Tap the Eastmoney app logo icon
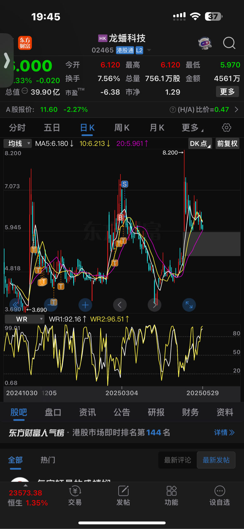The height and width of the screenshot is (529, 244). pyautogui.click(x=25, y=43)
